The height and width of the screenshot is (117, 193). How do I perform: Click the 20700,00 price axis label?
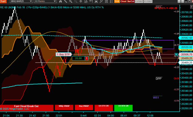click(187, 12)
